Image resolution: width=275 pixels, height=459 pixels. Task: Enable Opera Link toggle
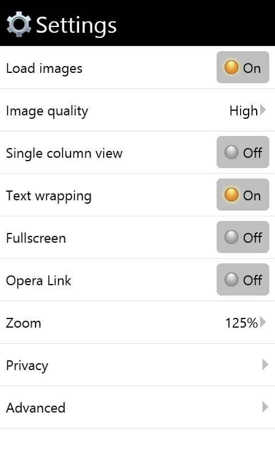pyautogui.click(x=242, y=279)
